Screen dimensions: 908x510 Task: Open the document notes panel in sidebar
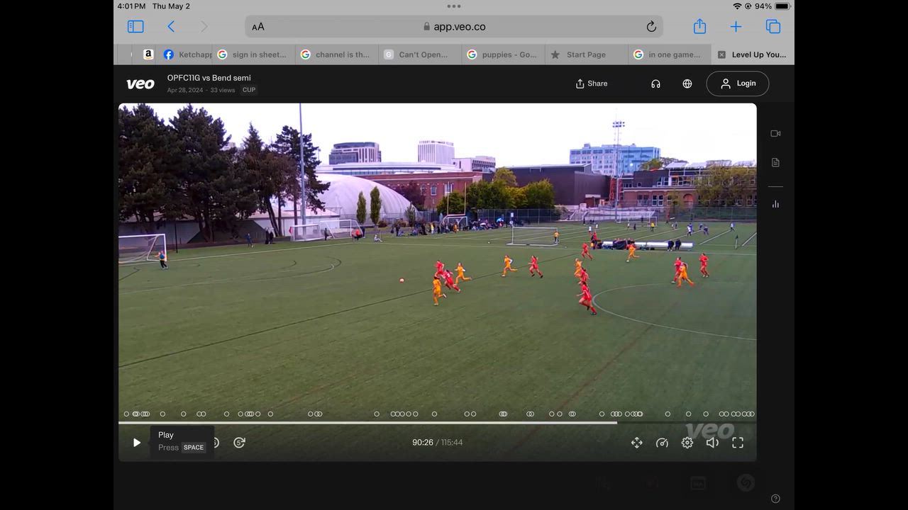[775, 163]
